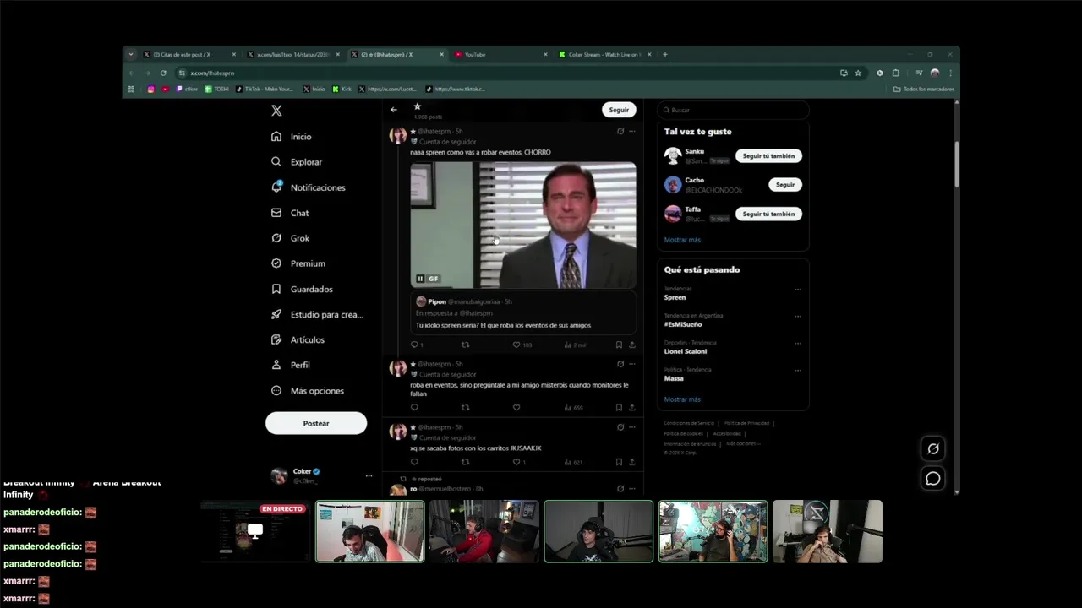
Task: Click Mostrar más under Qué está pasando
Action: pyautogui.click(x=682, y=399)
